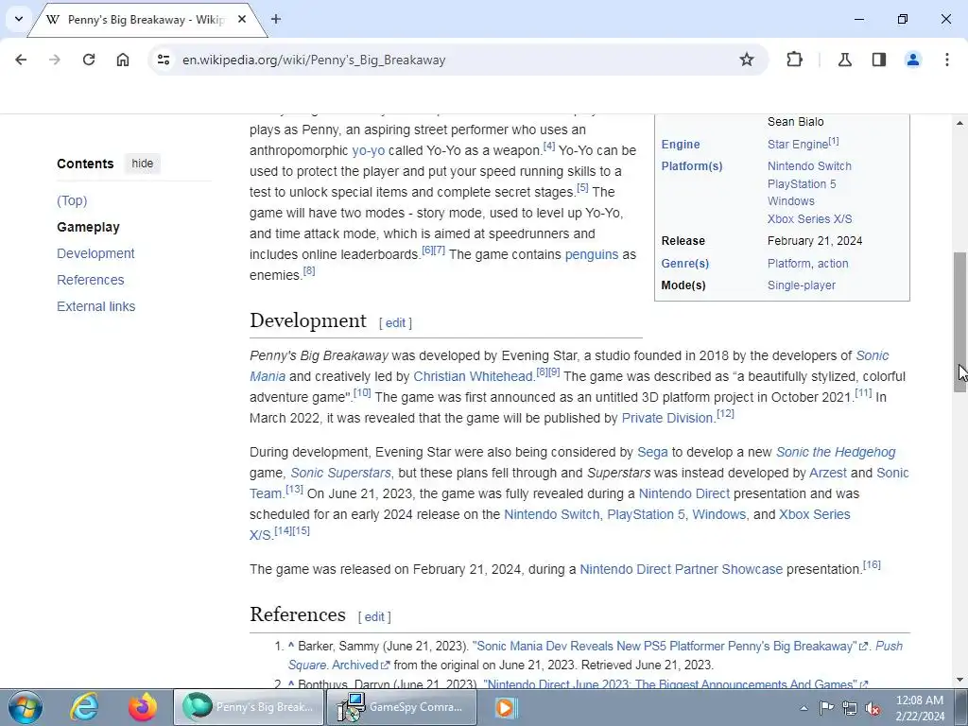Click the forward navigation arrow

click(x=55, y=60)
